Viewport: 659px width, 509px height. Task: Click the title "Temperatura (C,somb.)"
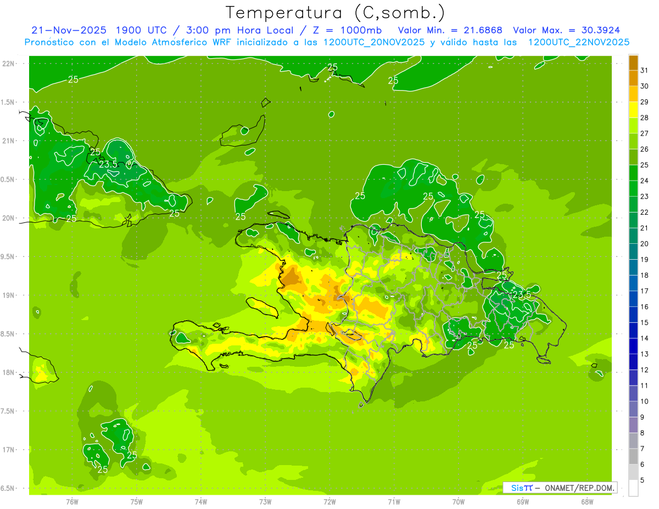pyautogui.click(x=336, y=13)
